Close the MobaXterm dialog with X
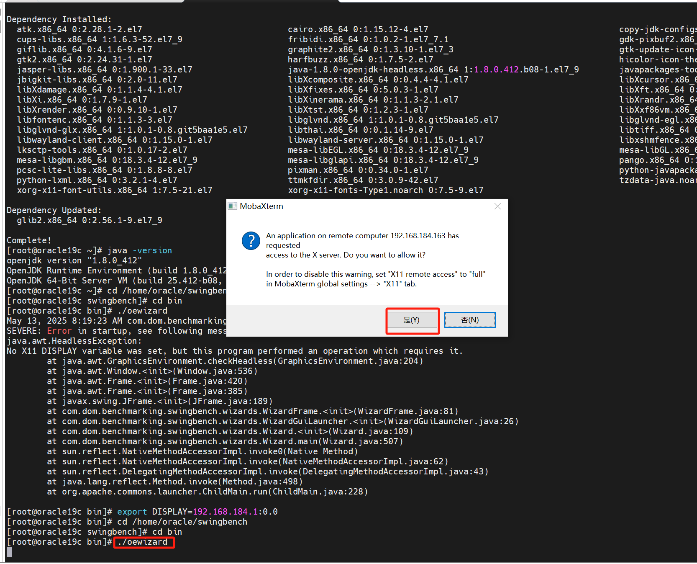This screenshot has height=564, width=697. (x=497, y=206)
